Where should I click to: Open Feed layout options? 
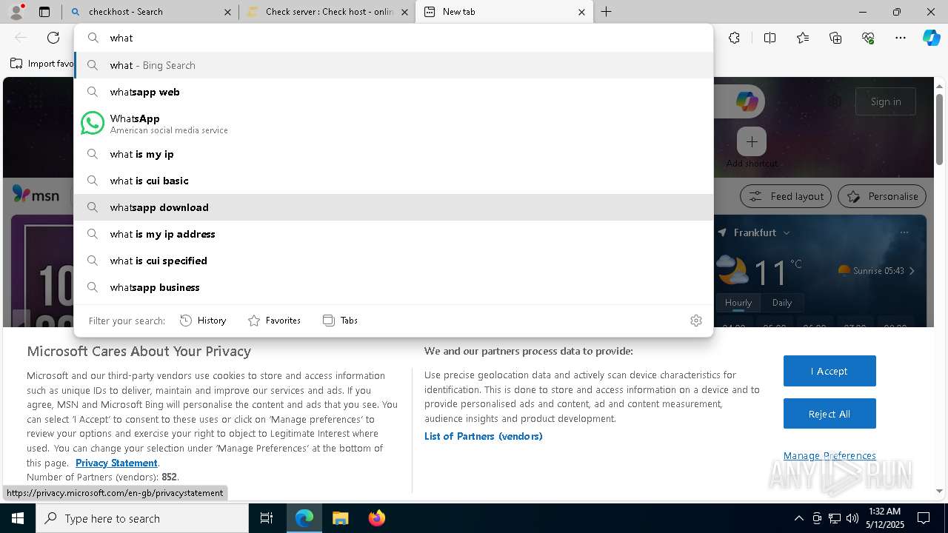786,196
